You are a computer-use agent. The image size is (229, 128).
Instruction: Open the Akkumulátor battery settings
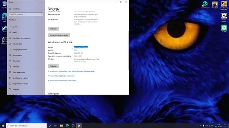[18, 55]
